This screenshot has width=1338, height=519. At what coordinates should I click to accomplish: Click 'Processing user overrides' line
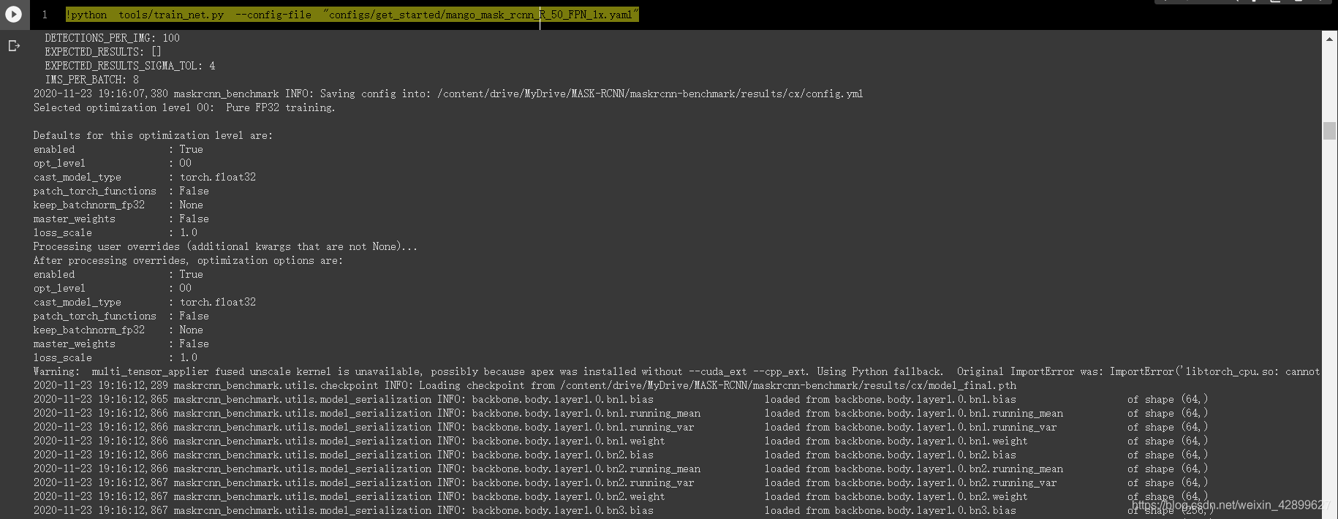[x=225, y=246]
